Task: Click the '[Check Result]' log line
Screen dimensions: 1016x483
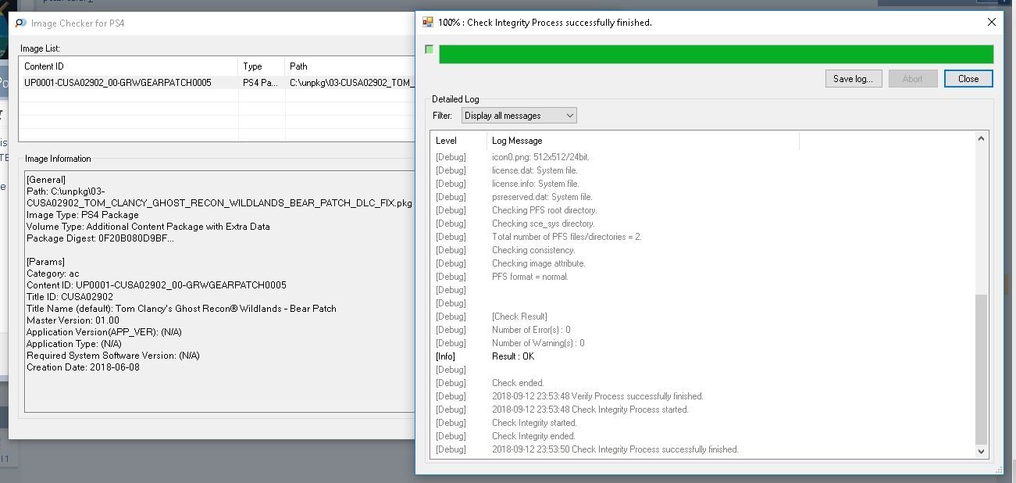Action: click(519, 317)
